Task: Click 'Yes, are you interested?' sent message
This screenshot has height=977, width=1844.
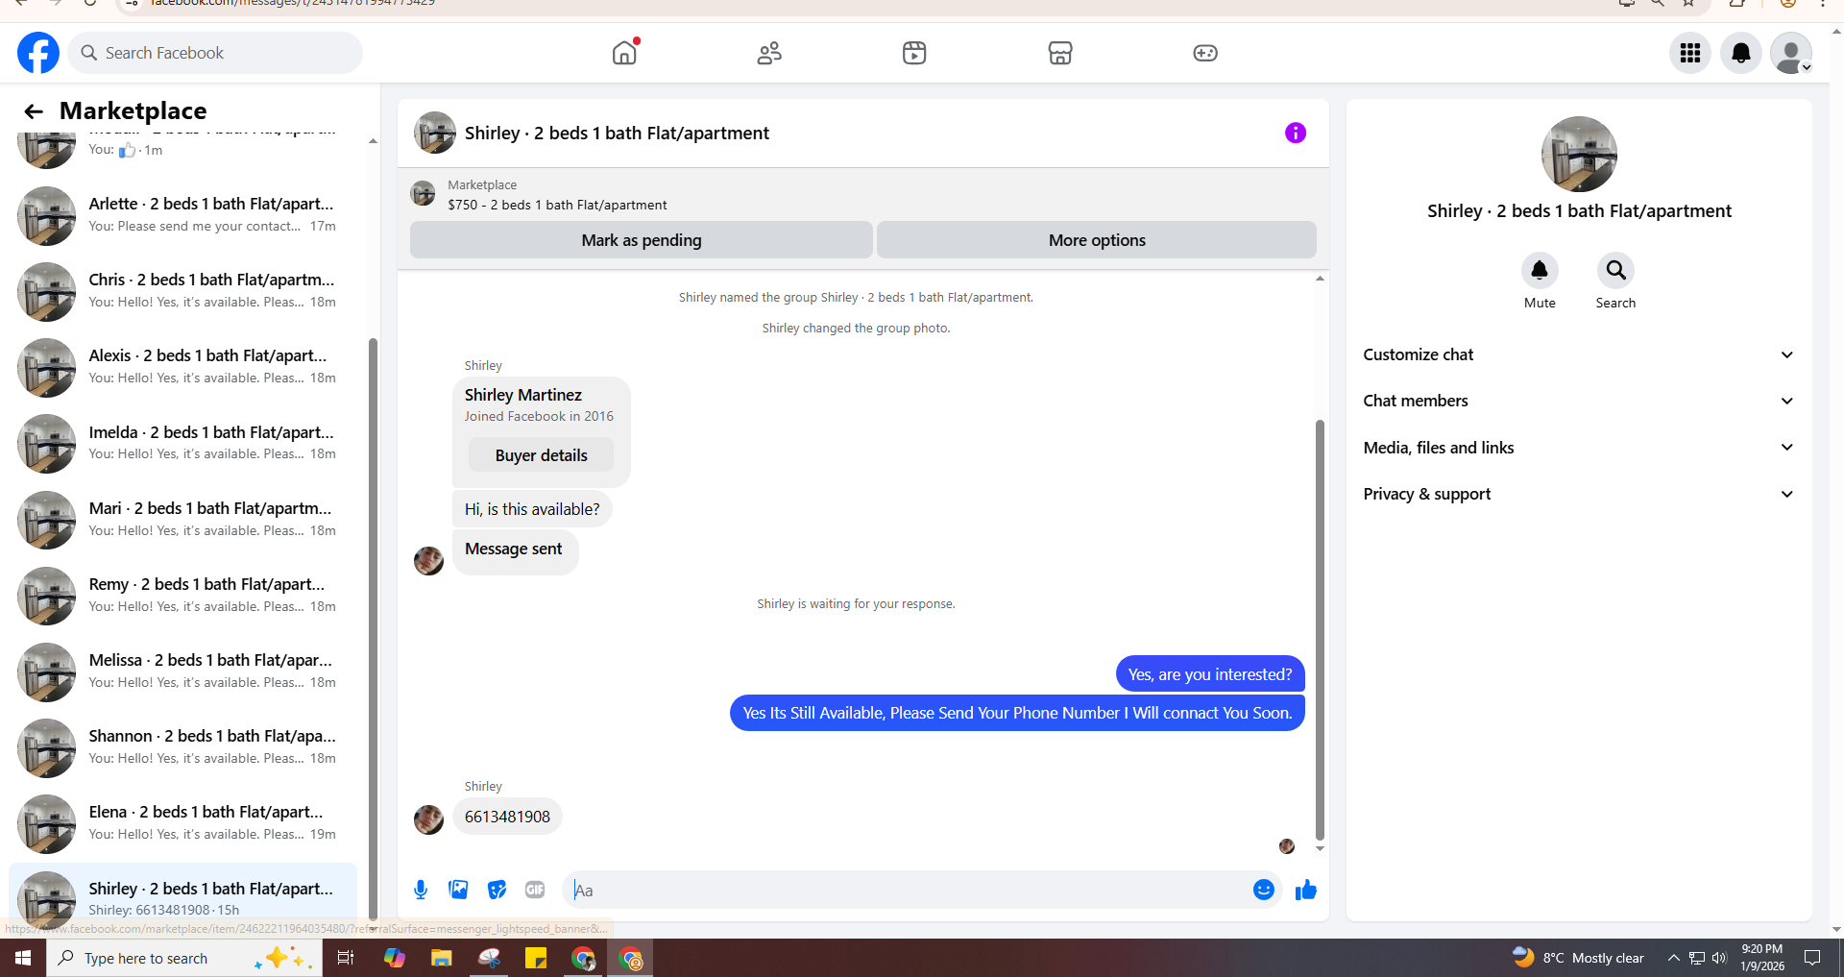Action: [x=1210, y=674]
